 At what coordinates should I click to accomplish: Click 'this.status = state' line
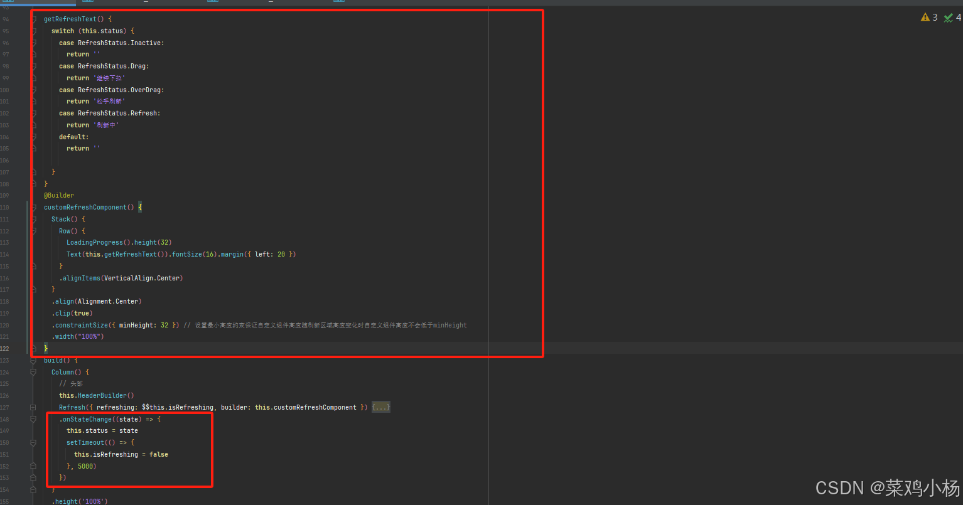102,430
